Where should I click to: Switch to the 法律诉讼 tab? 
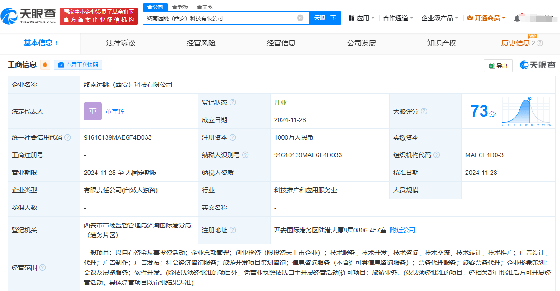coord(120,43)
